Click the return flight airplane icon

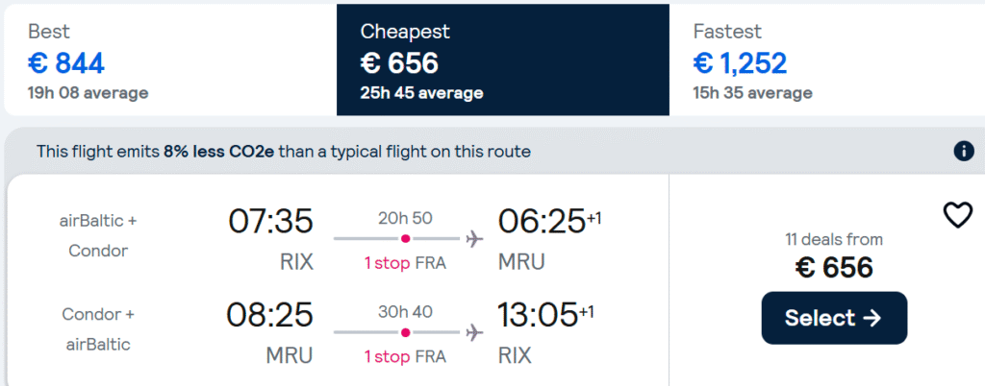(x=475, y=333)
